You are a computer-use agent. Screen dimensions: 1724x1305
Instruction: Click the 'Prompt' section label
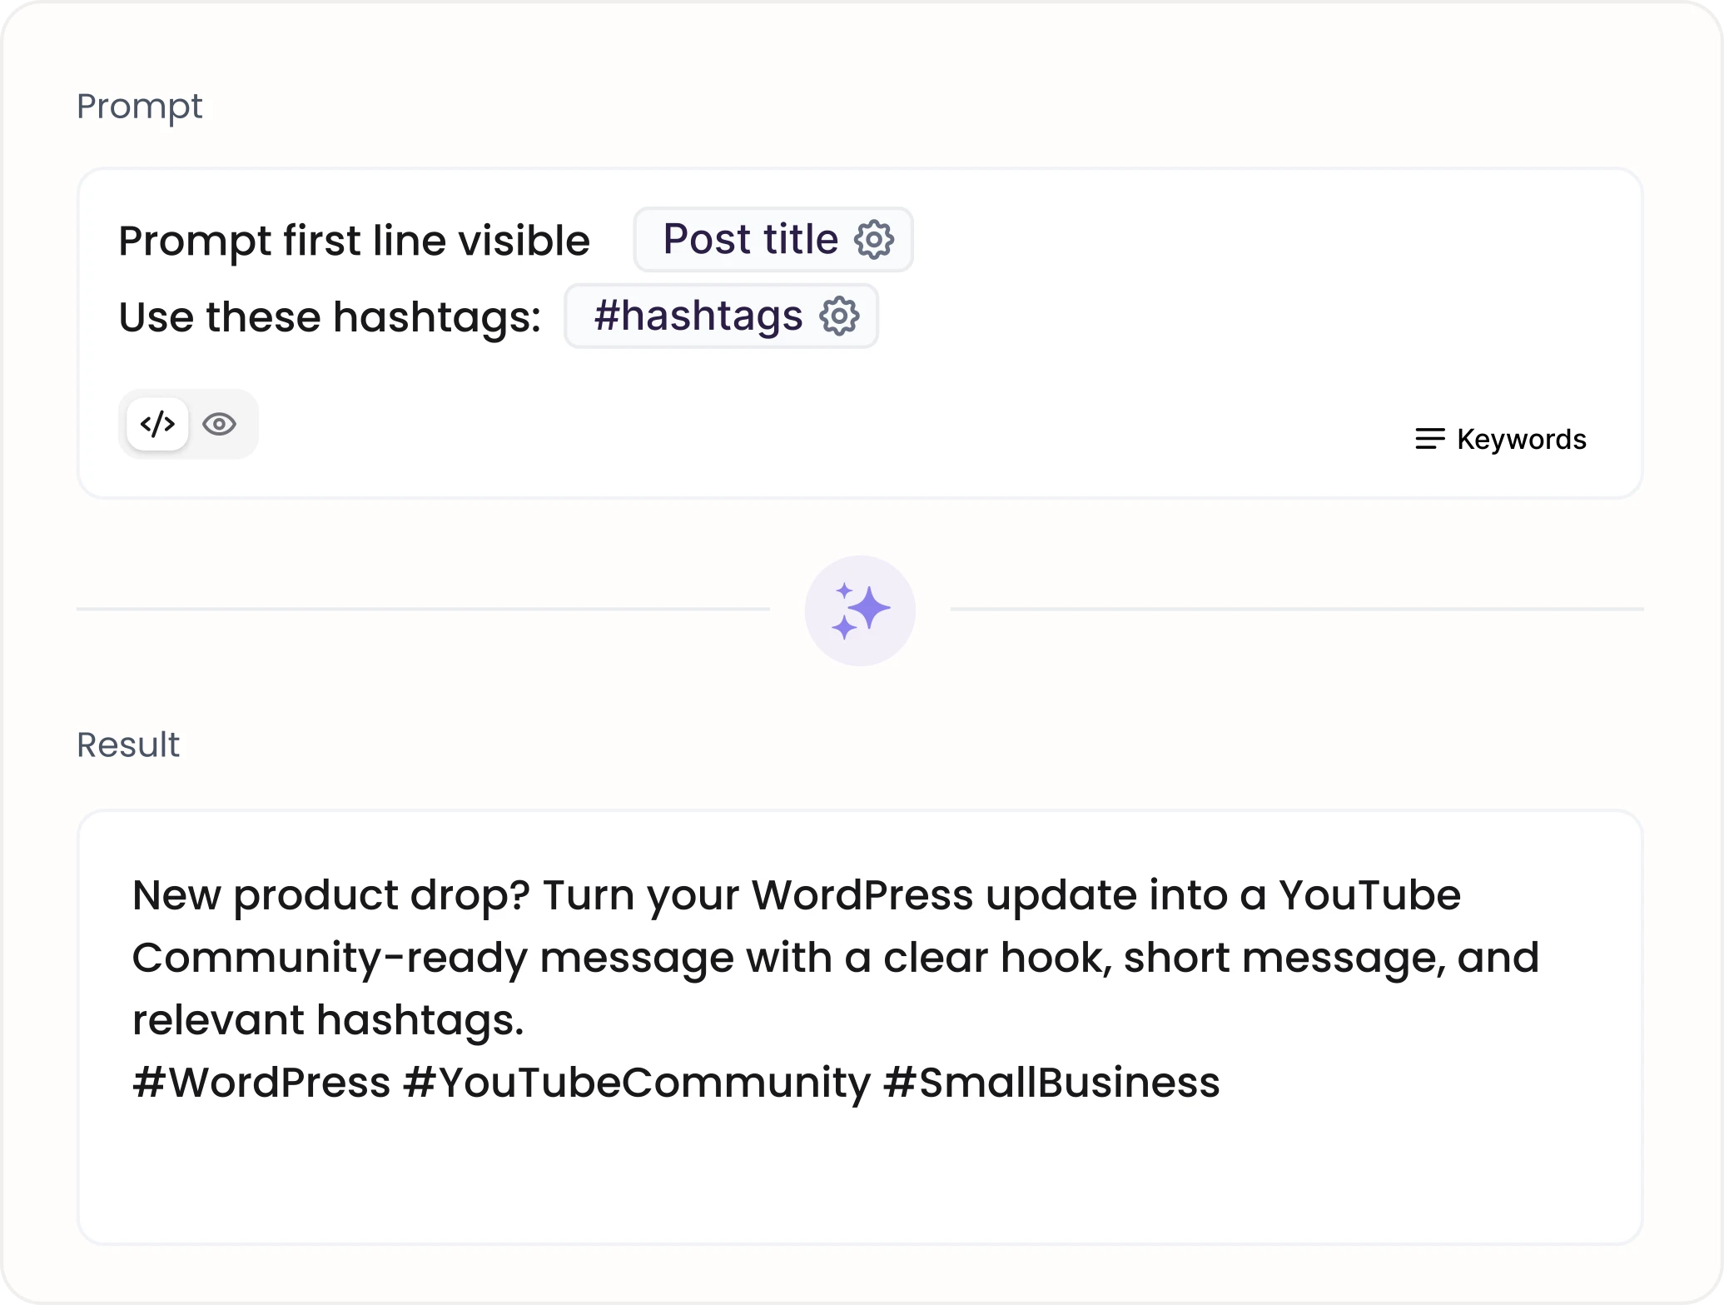[140, 107]
